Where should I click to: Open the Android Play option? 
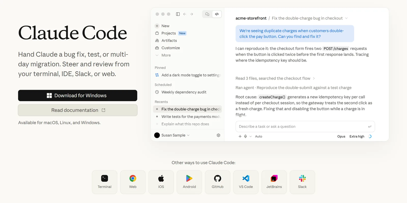pos(189,182)
